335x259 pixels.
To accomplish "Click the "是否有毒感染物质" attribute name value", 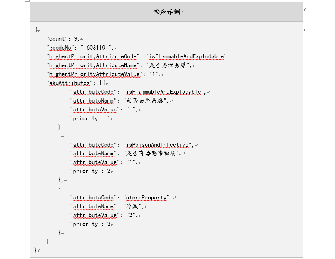I will (x=153, y=153).
